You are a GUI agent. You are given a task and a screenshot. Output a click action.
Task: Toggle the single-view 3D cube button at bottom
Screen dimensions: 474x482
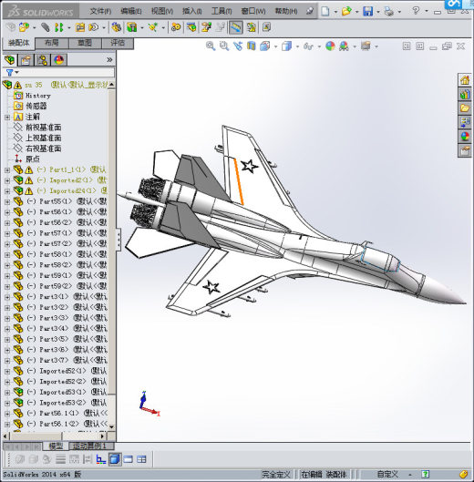(x=115, y=459)
